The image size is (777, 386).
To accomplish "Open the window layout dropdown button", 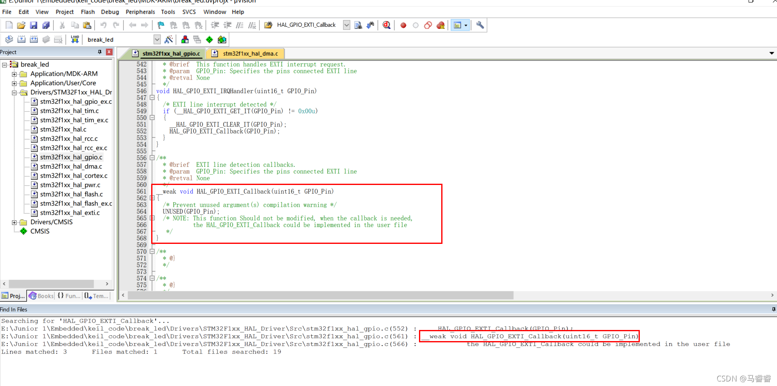I will [x=466, y=25].
